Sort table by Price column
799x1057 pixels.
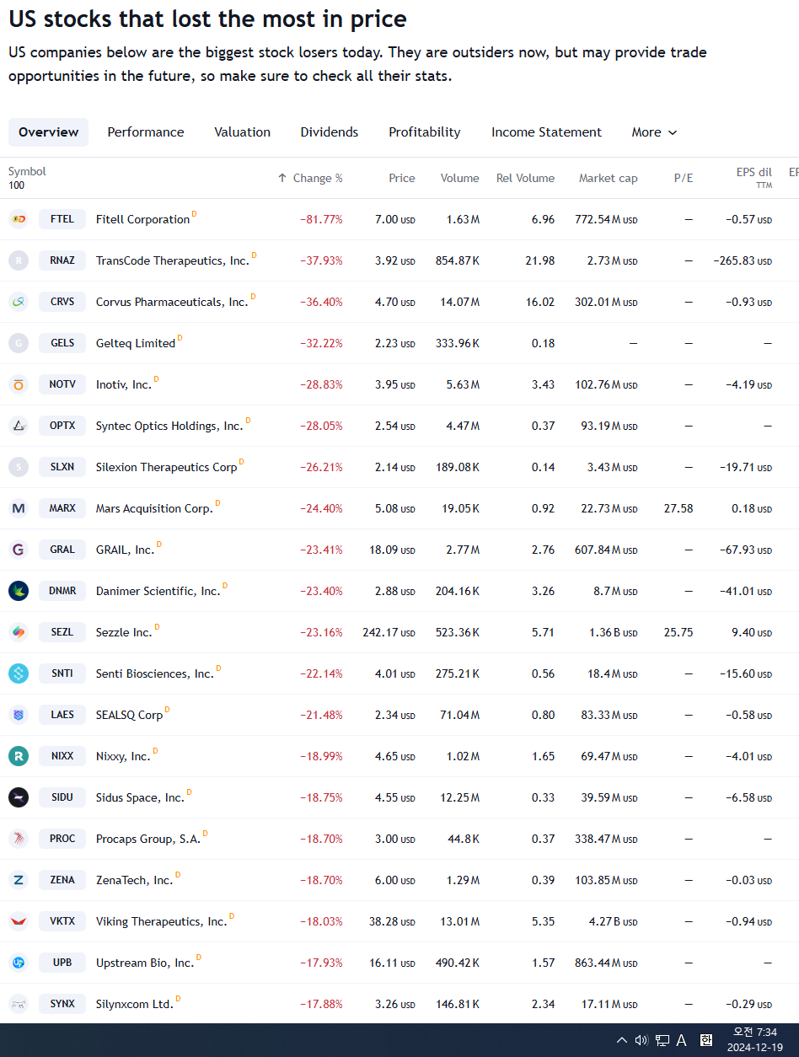tap(402, 178)
